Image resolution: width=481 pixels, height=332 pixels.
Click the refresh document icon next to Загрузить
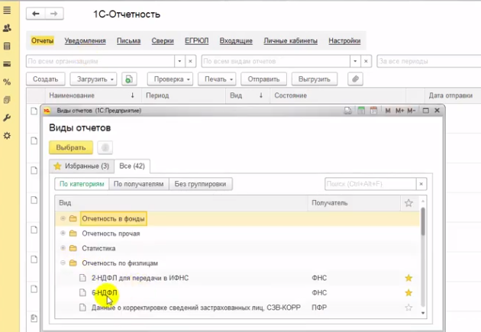129,79
